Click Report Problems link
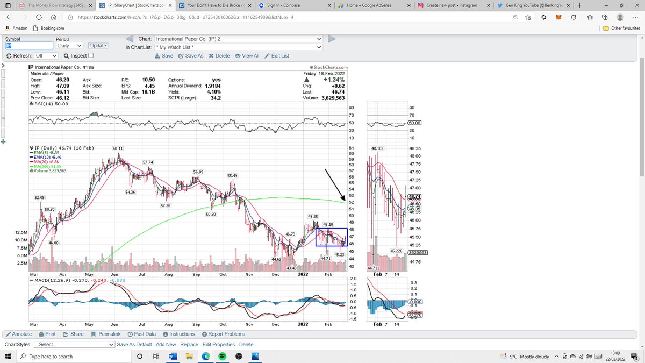645x363 pixels. (223, 334)
